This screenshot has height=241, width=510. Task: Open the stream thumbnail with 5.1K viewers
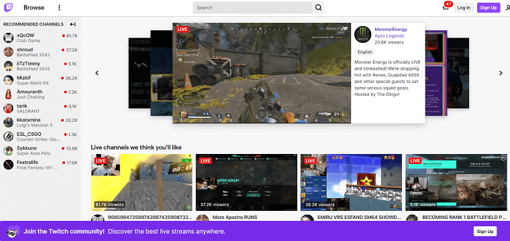click(456, 182)
